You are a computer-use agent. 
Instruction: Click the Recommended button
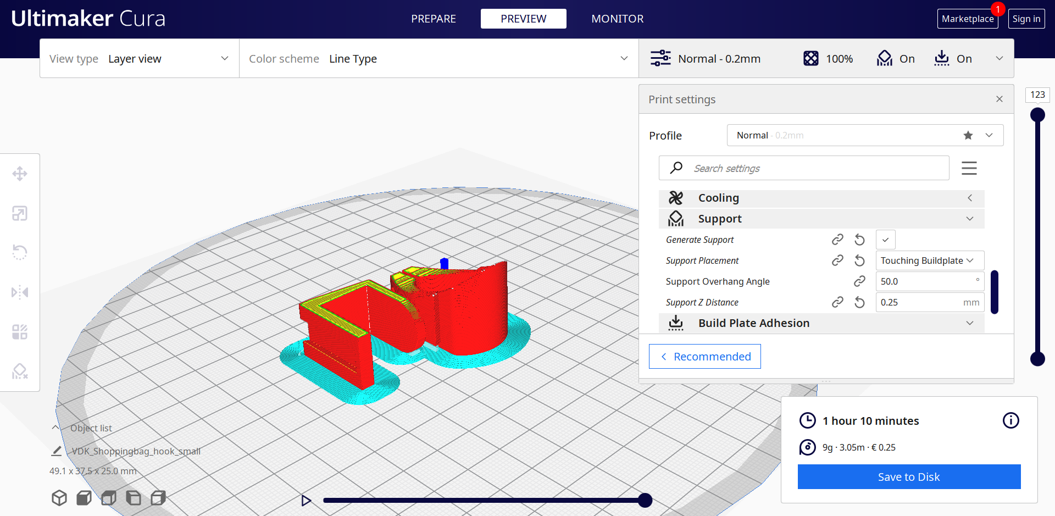pos(705,357)
